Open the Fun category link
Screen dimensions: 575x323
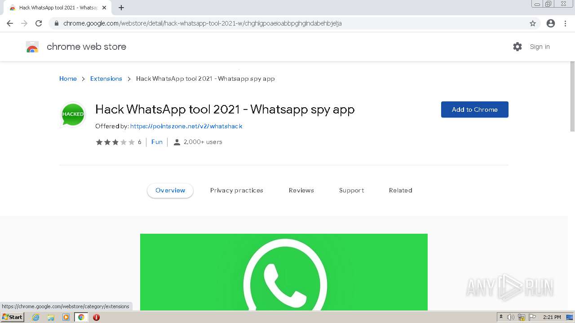(157, 142)
